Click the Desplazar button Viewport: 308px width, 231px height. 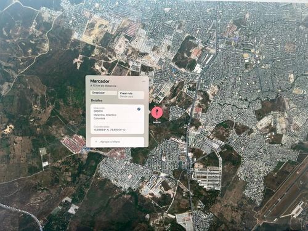pos(103,93)
